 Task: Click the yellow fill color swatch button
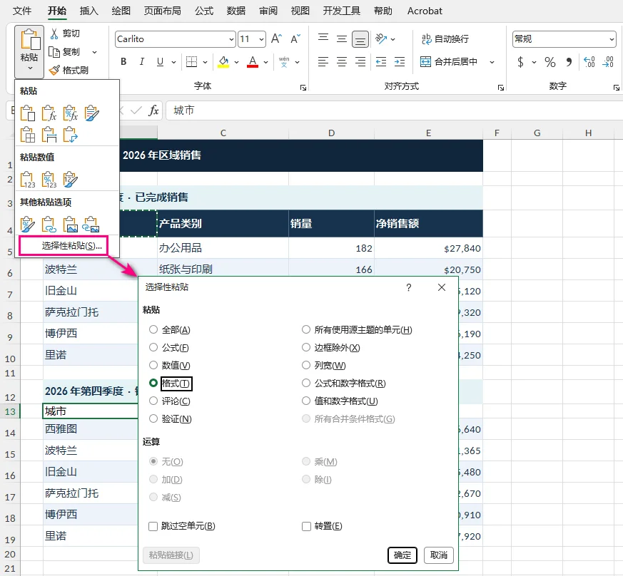coord(223,61)
